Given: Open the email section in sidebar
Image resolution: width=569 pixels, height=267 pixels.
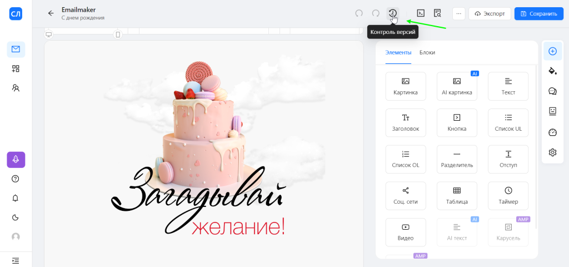Looking at the screenshot, I should tap(16, 50).
